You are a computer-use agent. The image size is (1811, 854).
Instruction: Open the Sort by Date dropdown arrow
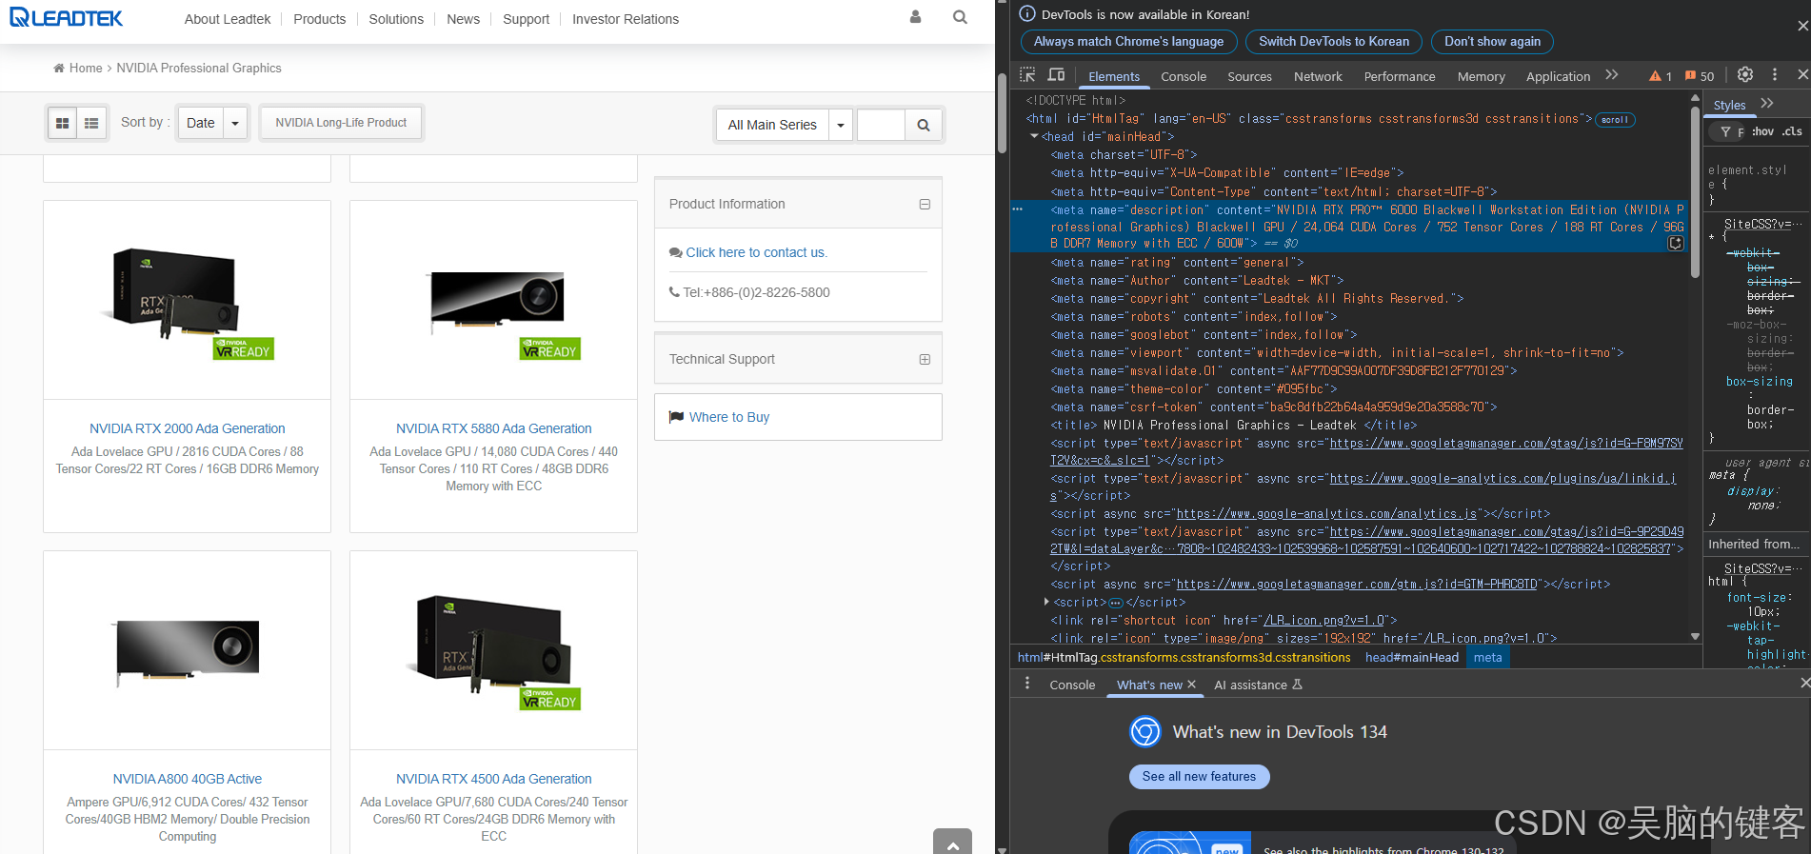tap(235, 123)
